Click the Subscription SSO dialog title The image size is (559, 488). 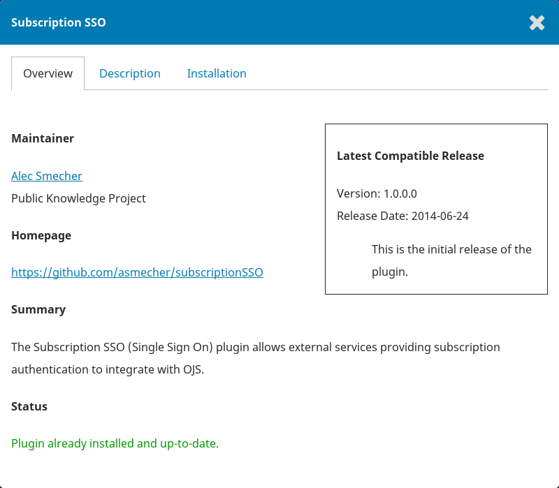(59, 22)
